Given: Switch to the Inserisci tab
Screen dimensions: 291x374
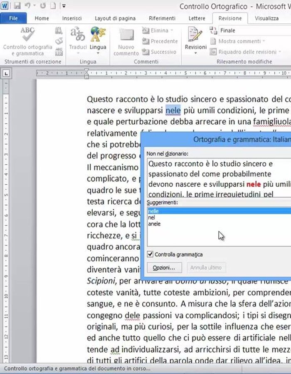Looking at the screenshot, I should coord(72,18).
